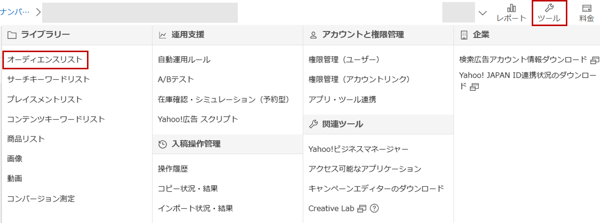Click the ライブラリー folder icon
600x223 pixels.
click(x=12, y=35)
